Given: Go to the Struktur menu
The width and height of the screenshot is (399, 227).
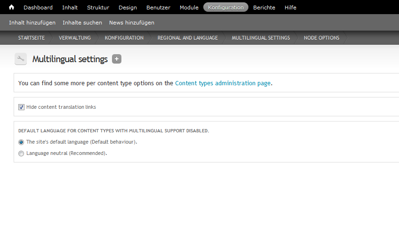Looking at the screenshot, I should pyautogui.click(x=98, y=8).
